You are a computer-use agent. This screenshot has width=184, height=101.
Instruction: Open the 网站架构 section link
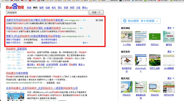click(x=73, y=64)
